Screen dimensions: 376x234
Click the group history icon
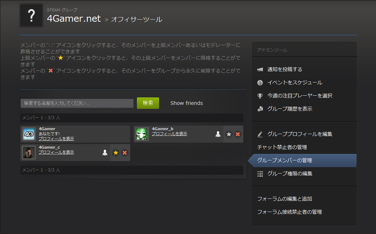pyautogui.click(x=260, y=109)
